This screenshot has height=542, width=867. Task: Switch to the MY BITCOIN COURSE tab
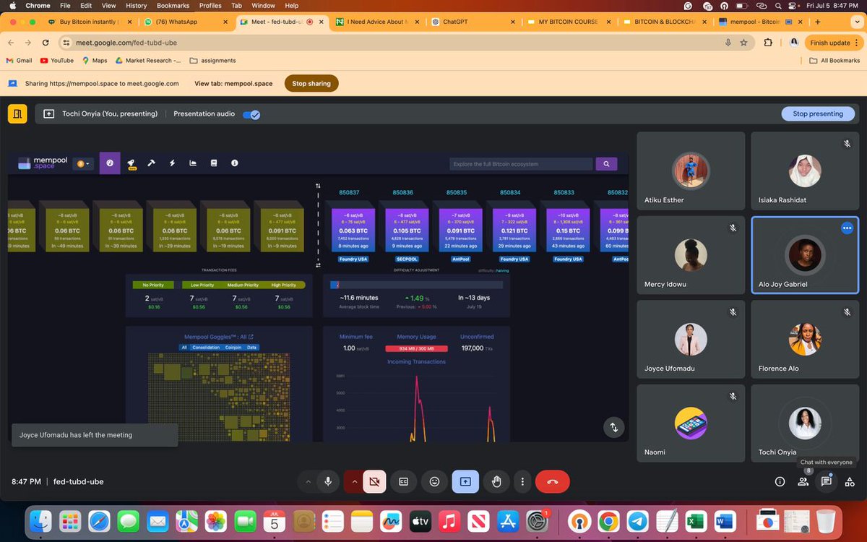tap(568, 22)
